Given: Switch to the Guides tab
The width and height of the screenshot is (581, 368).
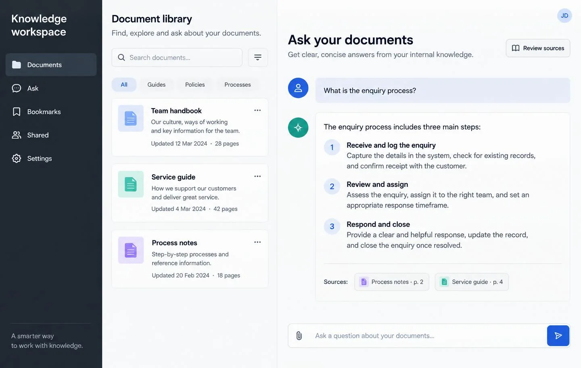Looking at the screenshot, I should [157, 85].
